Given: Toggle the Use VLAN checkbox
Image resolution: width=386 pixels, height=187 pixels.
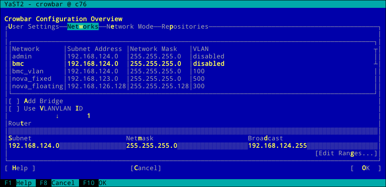Looking at the screenshot, I should click(x=14, y=109).
